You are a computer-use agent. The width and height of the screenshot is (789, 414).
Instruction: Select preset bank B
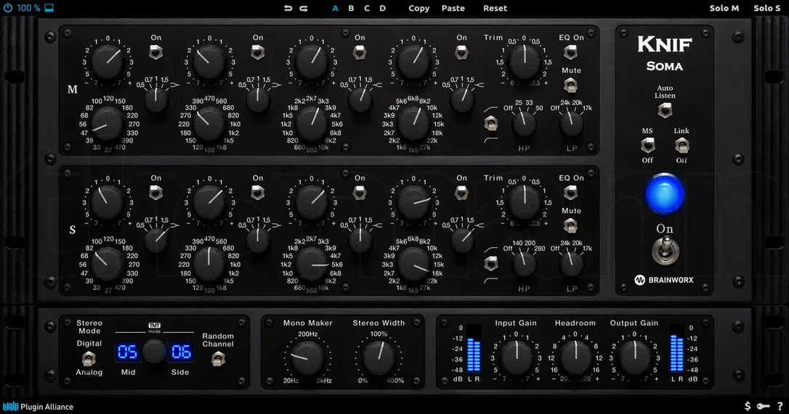[x=351, y=8]
